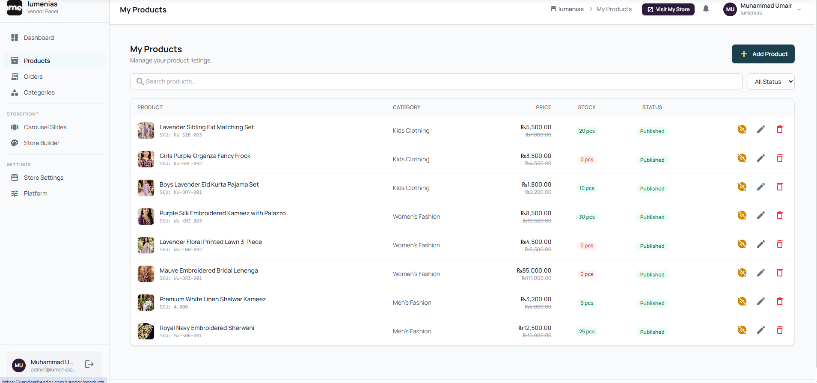The height and width of the screenshot is (383, 817).
Task: Click lumenias breadcrumb link
Action: point(567,9)
